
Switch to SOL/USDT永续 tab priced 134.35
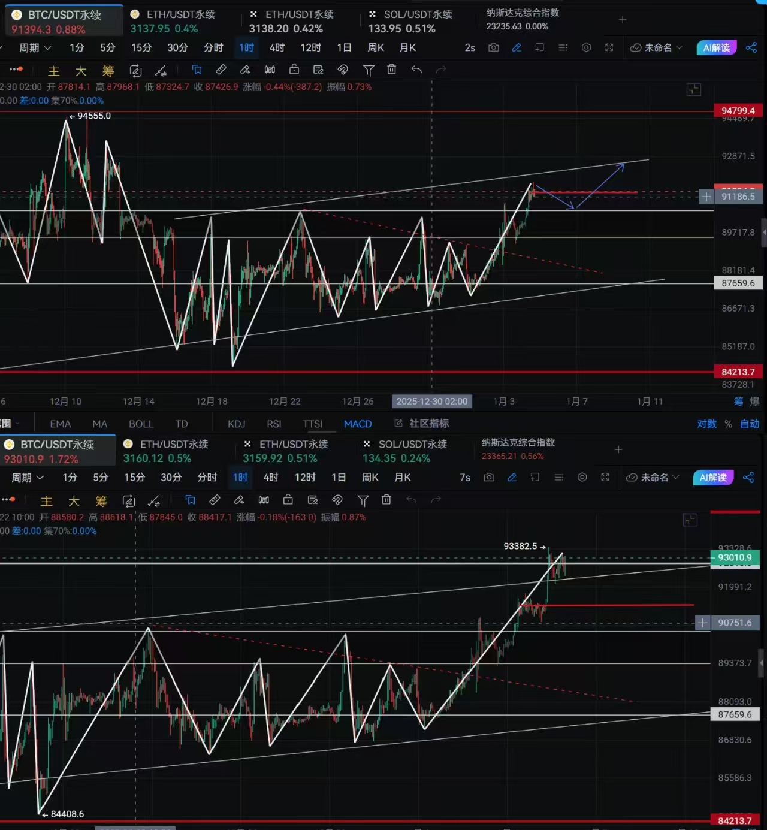405,451
